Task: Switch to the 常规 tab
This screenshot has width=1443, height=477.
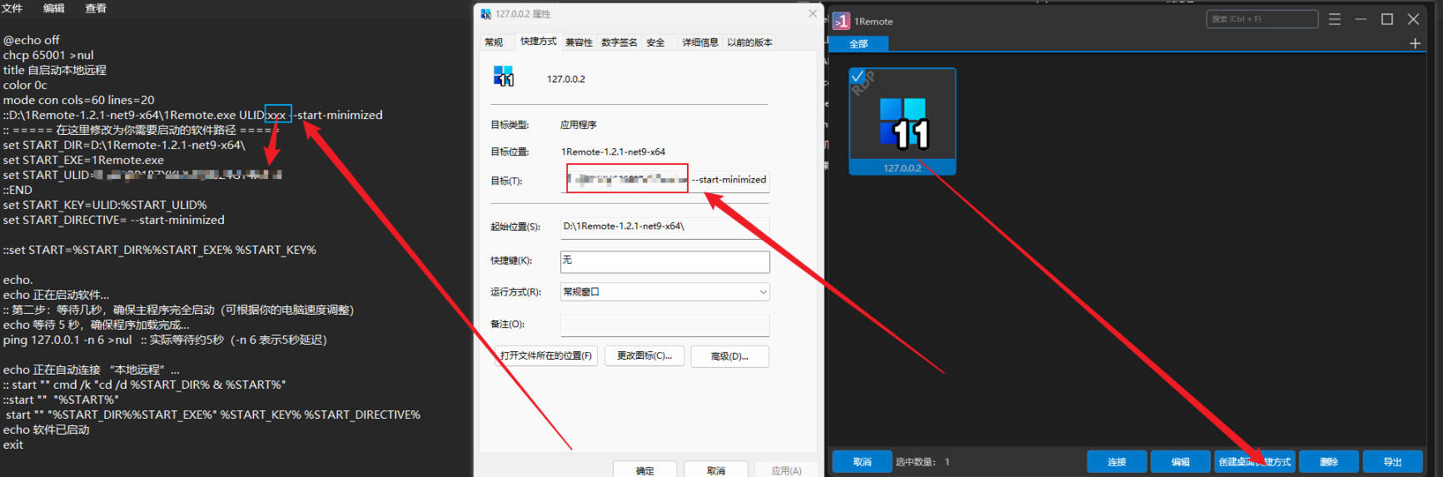Action: pos(494,42)
